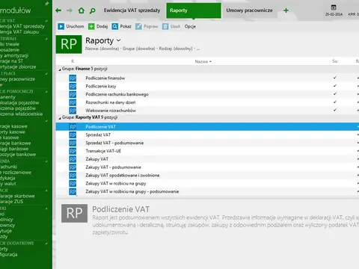Click the filter summary Nazwa: (dowolna)
359x269 pixels.
click(102, 49)
